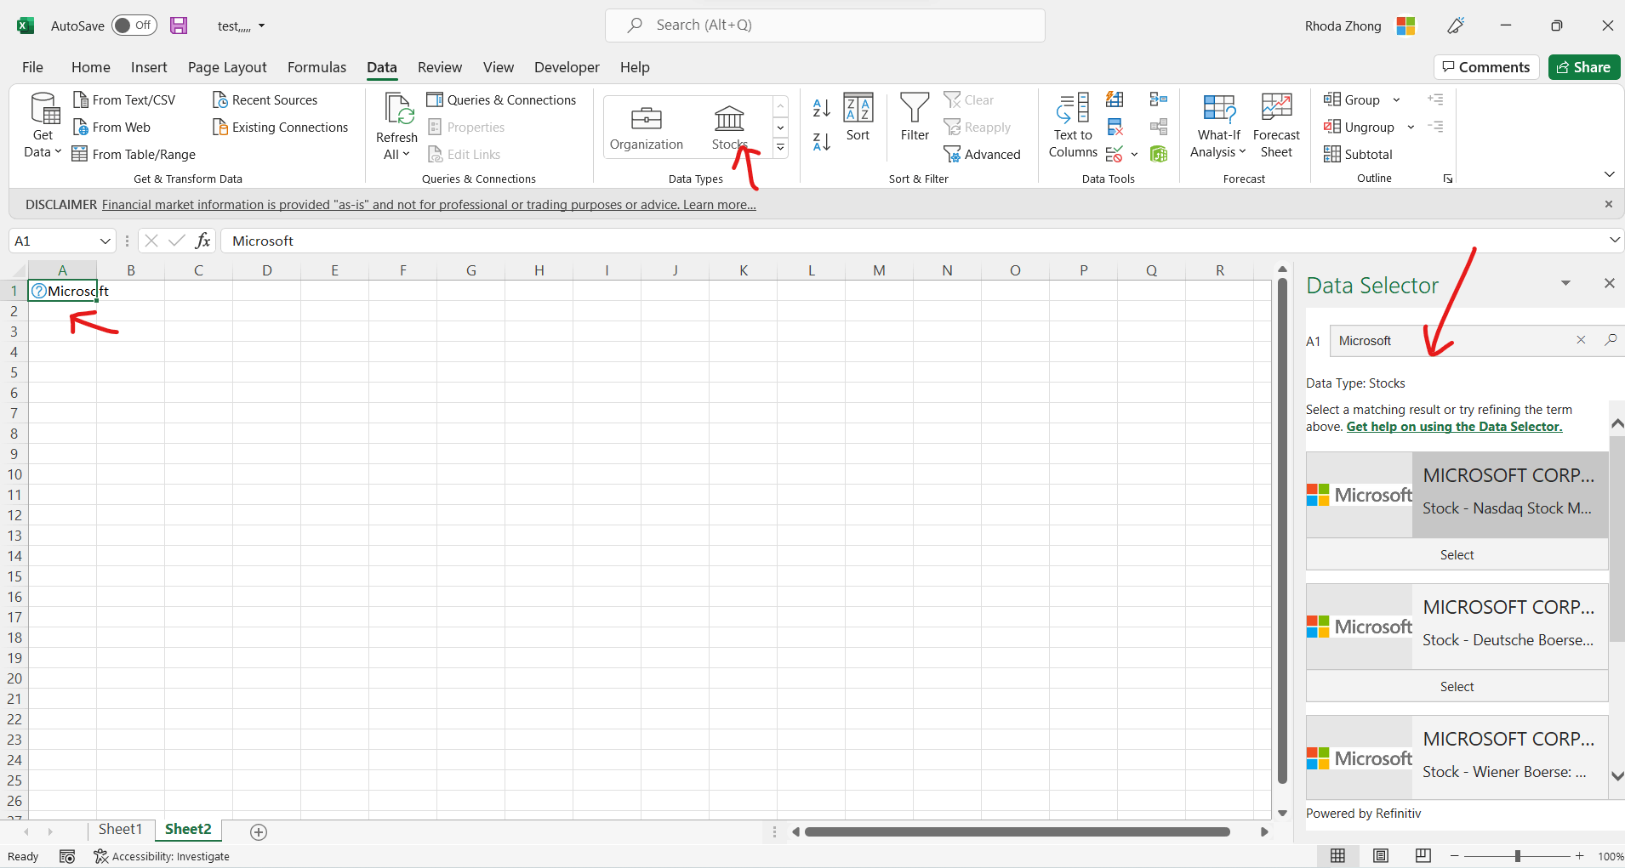Expand the Refresh All menu

click(x=396, y=145)
